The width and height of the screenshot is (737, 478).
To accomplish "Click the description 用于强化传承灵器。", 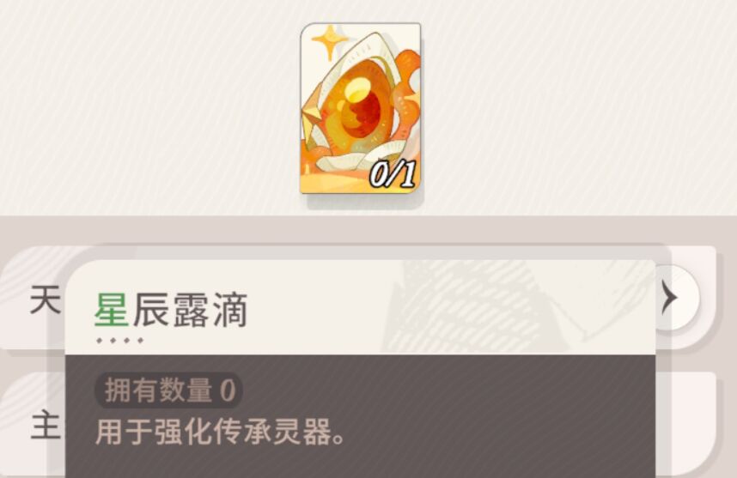I will click(x=220, y=432).
